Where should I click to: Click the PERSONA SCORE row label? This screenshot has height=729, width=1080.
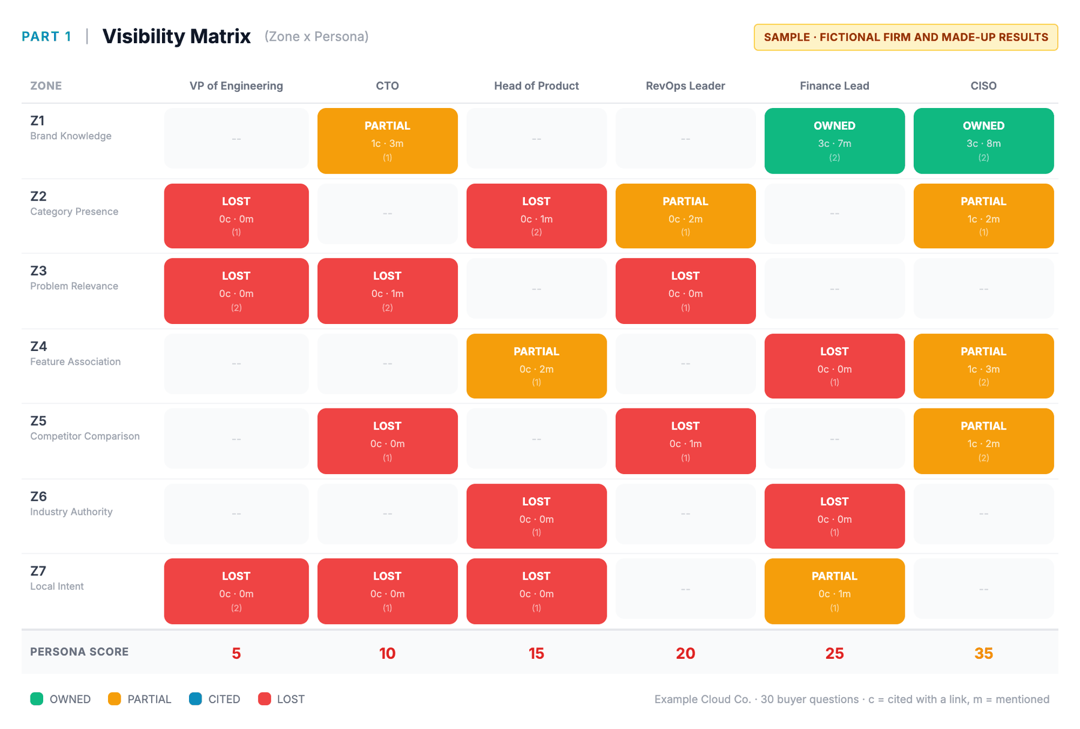79,652
